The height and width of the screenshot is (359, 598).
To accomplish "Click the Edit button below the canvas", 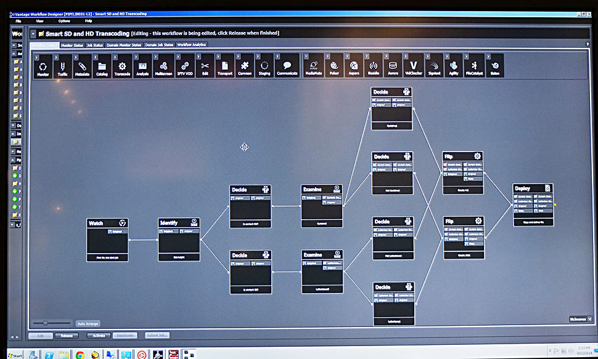I will click(x=41, y=336).
